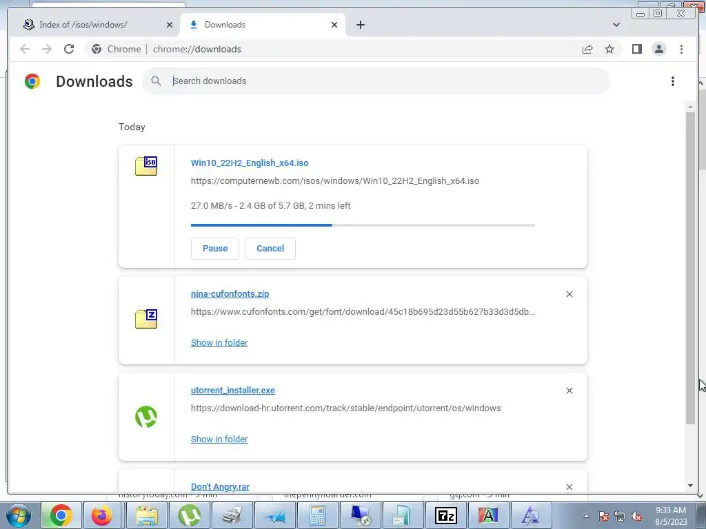Screen dimensions: 706x529
Task: Open the red letter A font app
Action: 489,515
